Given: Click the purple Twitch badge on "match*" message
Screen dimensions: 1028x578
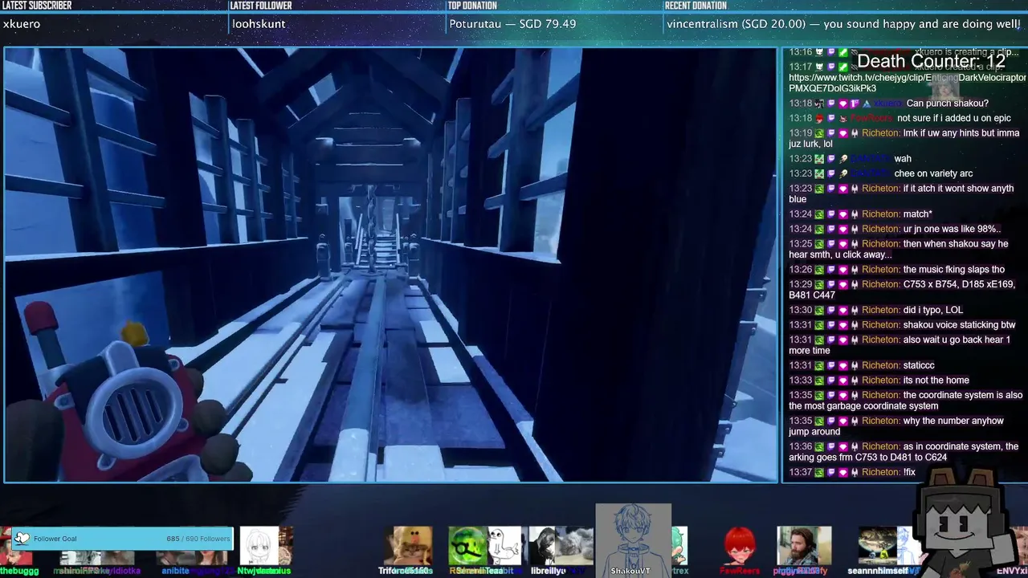Looking at the screenshot, I should tap(831, 214).
